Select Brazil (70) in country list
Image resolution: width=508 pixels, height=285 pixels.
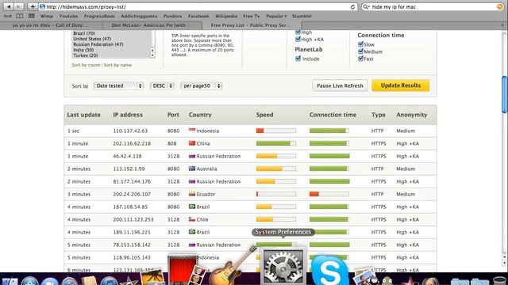pos(84,33)
